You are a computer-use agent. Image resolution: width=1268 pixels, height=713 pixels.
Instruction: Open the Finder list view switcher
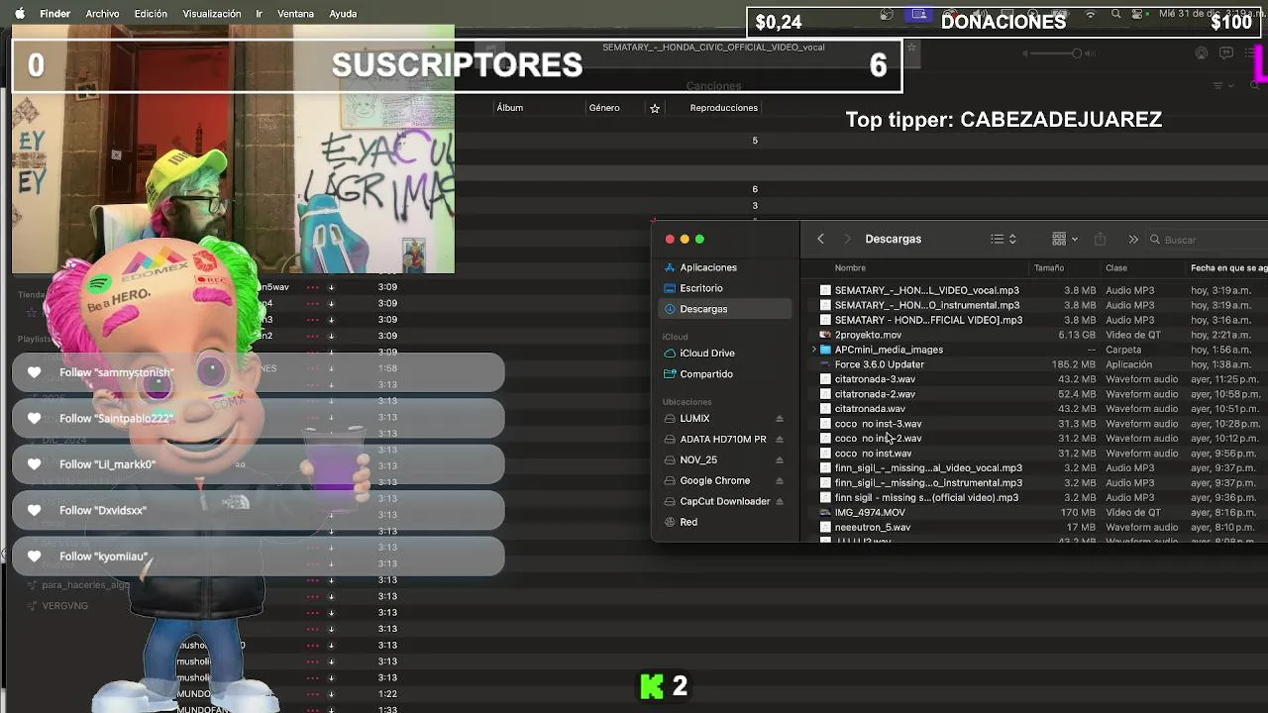click(1004, 239)
